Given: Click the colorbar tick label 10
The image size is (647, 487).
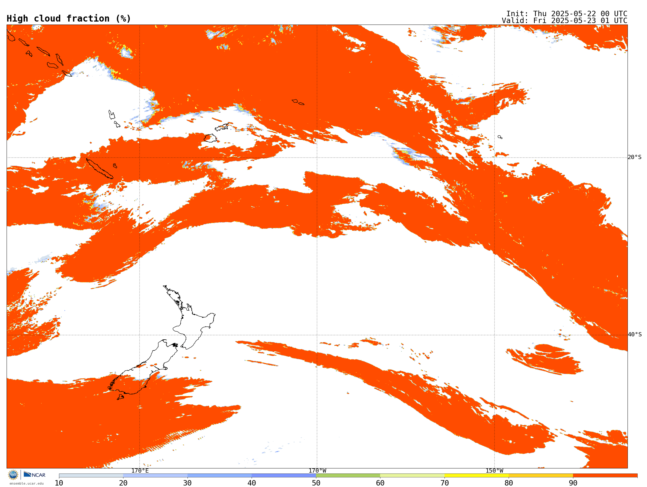Looking at the screenshot, I should [x=59, y=483].
